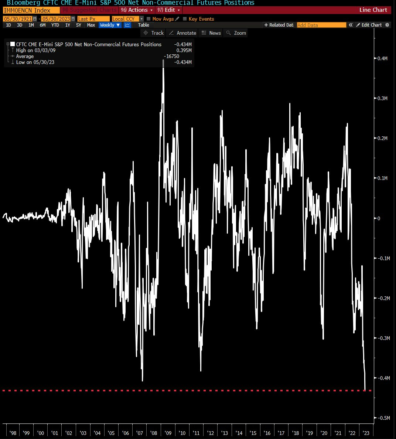Click the 0 y-axis label
This screenshot has height=439, width=396.
pos(379,218)
